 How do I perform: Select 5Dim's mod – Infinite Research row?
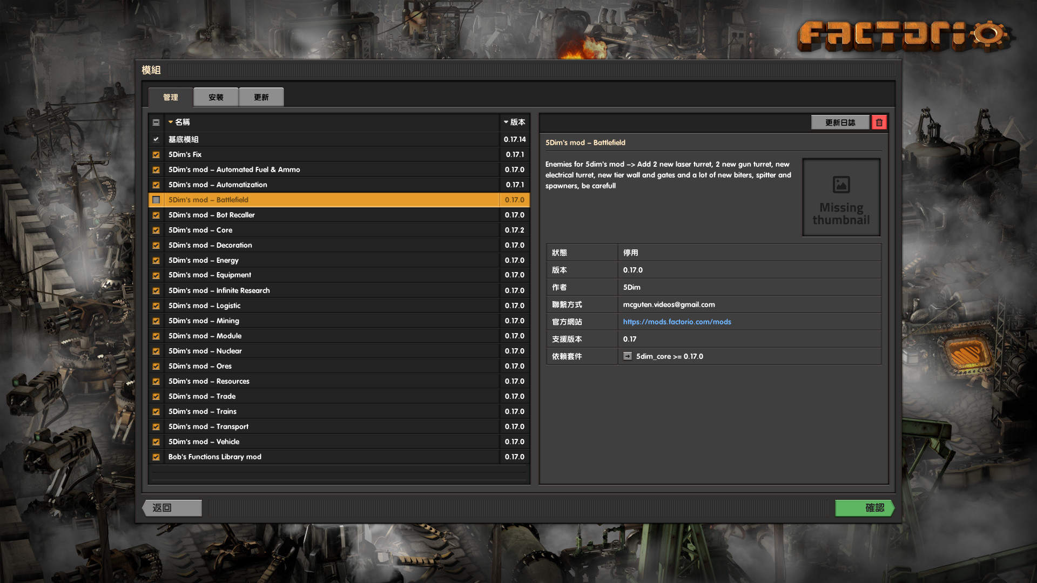coord(339,290)
